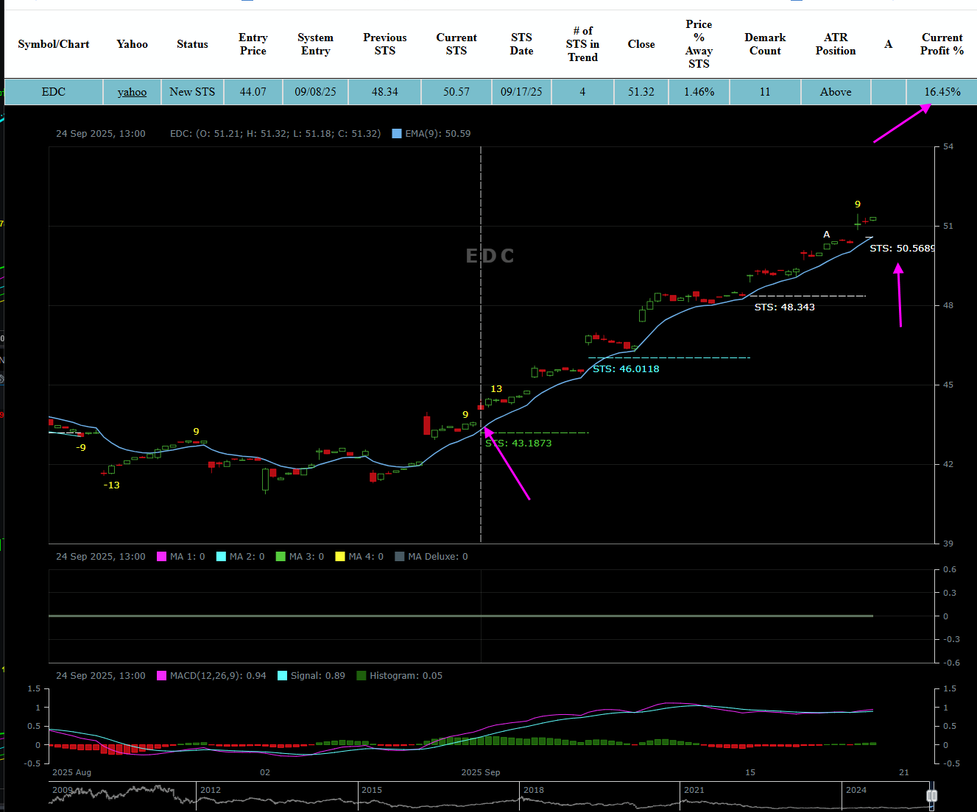This screenshot has height=812, width=977.
Task: Open the yahoo link for EDC
Action: (x=132, y=92)
